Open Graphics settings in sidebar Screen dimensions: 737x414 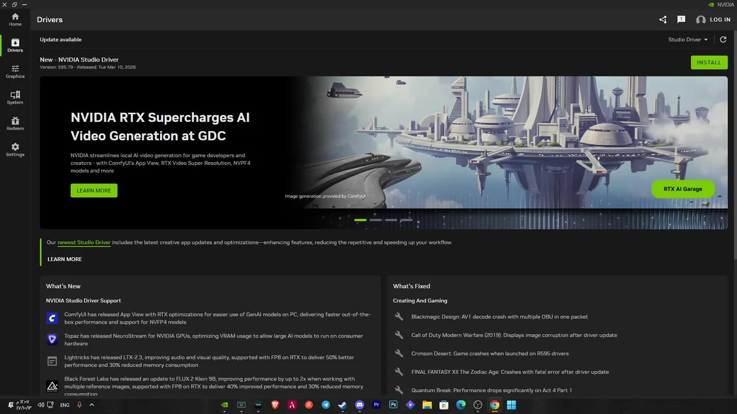pyautogui.click(x=15, y=71)
